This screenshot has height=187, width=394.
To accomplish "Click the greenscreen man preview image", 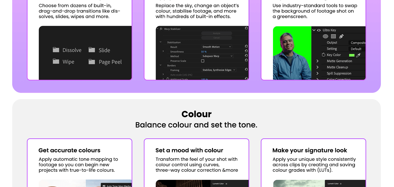I will 292,53.
